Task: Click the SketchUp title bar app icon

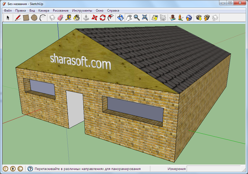Action: coord(4,4)
